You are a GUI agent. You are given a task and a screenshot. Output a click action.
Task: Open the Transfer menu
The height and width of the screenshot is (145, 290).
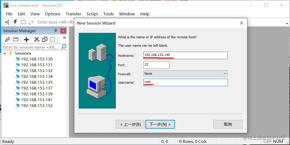73,14
